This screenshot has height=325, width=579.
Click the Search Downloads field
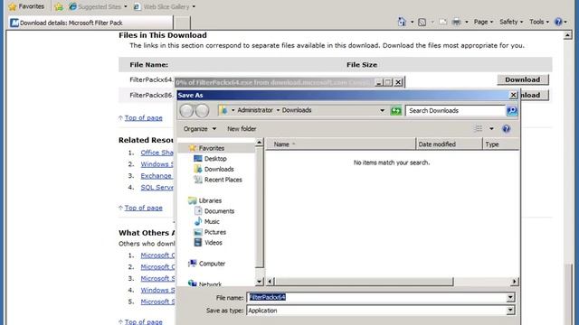tap(455, 110)
